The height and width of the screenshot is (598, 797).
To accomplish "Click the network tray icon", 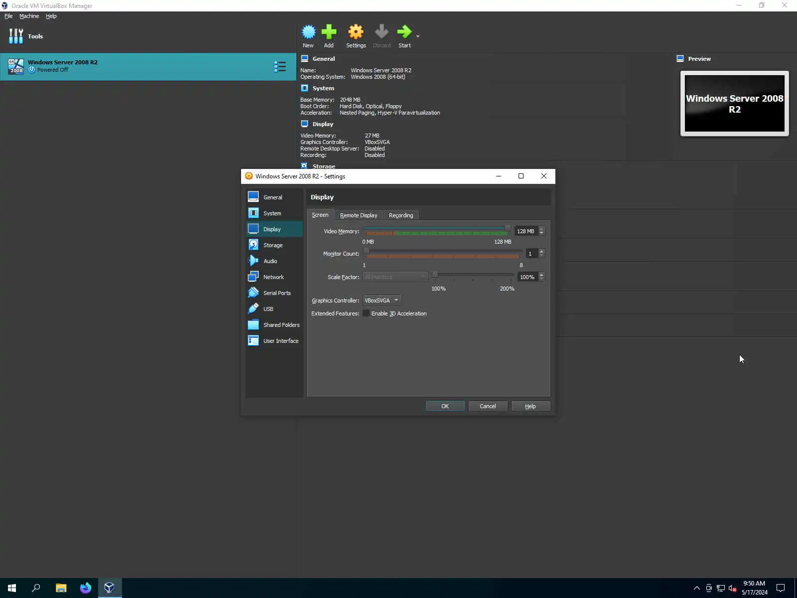I will tap(721, 589).
